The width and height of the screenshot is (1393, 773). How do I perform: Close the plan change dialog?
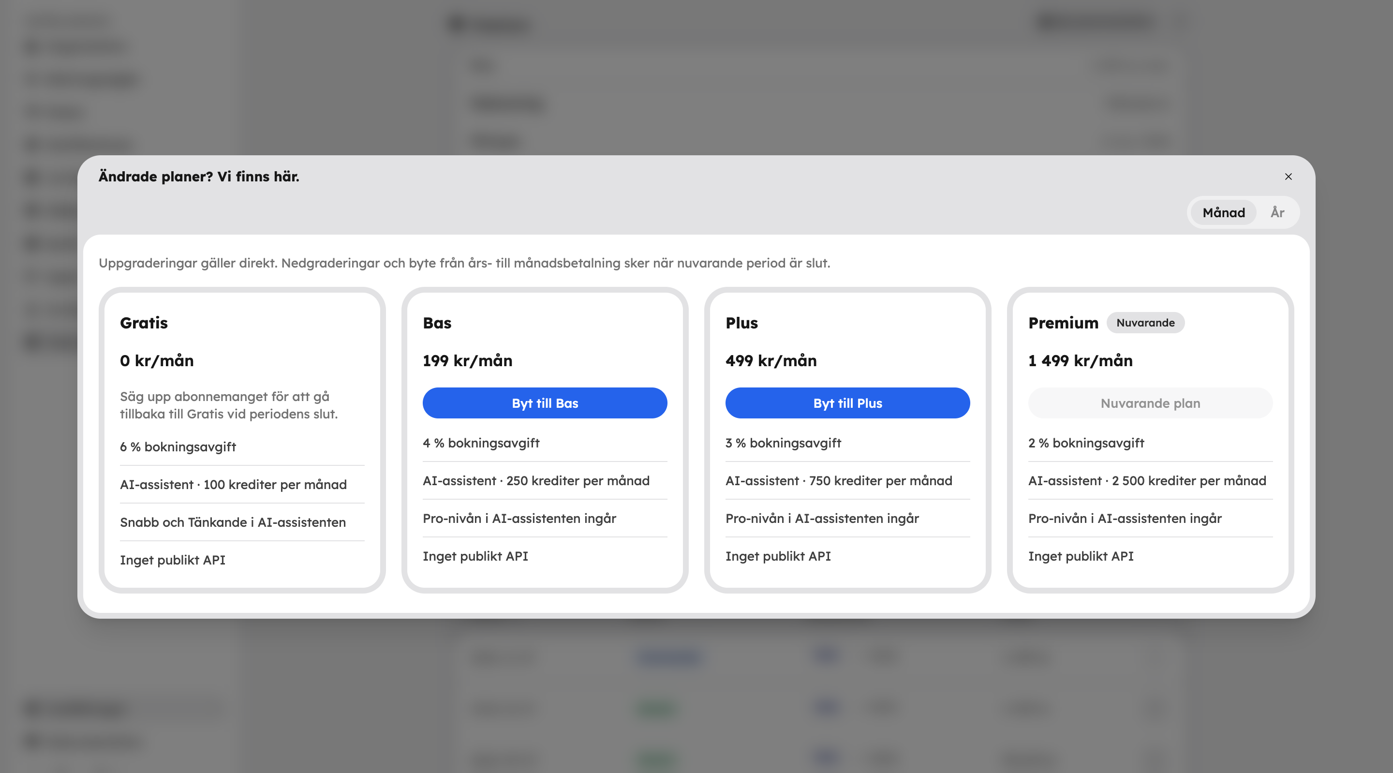coord(1288,177)
